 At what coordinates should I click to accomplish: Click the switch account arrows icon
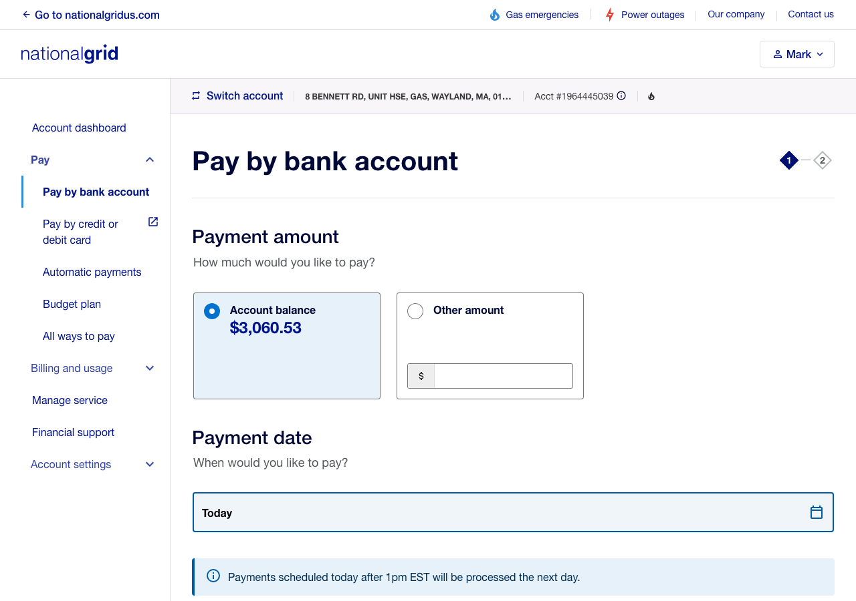[x=196, y=95]
